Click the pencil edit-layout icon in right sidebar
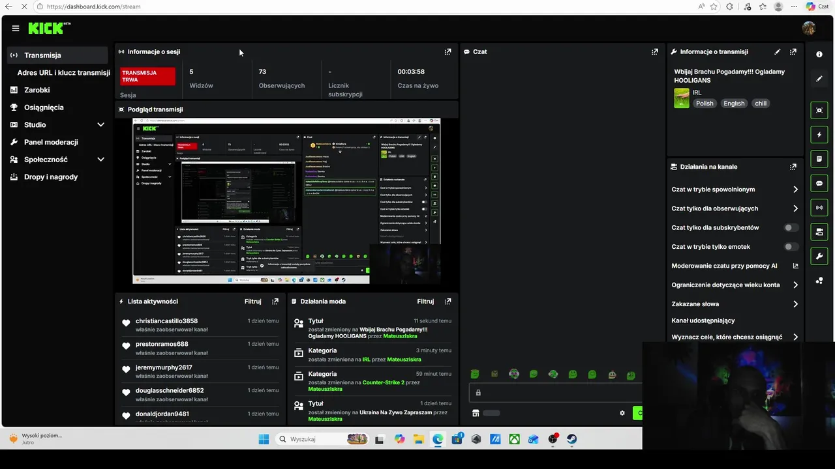Viewport: 835px width, 469px height. 819,79
